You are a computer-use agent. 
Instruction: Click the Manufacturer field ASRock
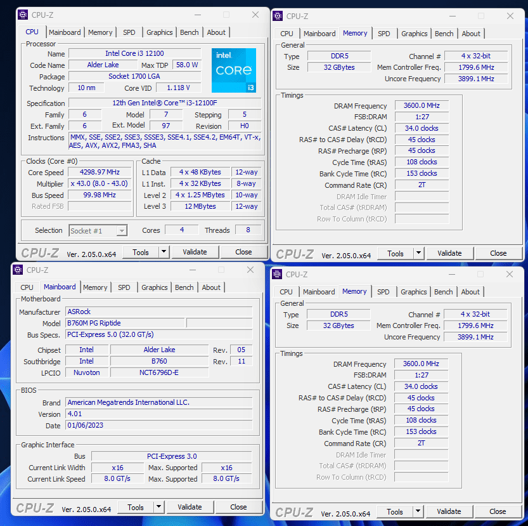[x=159, y=312]
